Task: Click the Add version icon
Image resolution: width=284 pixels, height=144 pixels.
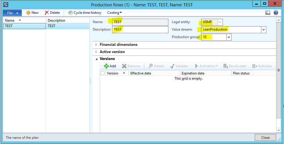Action: [106, 66]
